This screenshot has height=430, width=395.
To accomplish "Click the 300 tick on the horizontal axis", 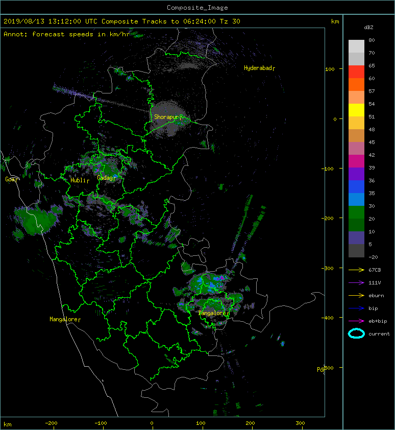I will click(300, 423).
